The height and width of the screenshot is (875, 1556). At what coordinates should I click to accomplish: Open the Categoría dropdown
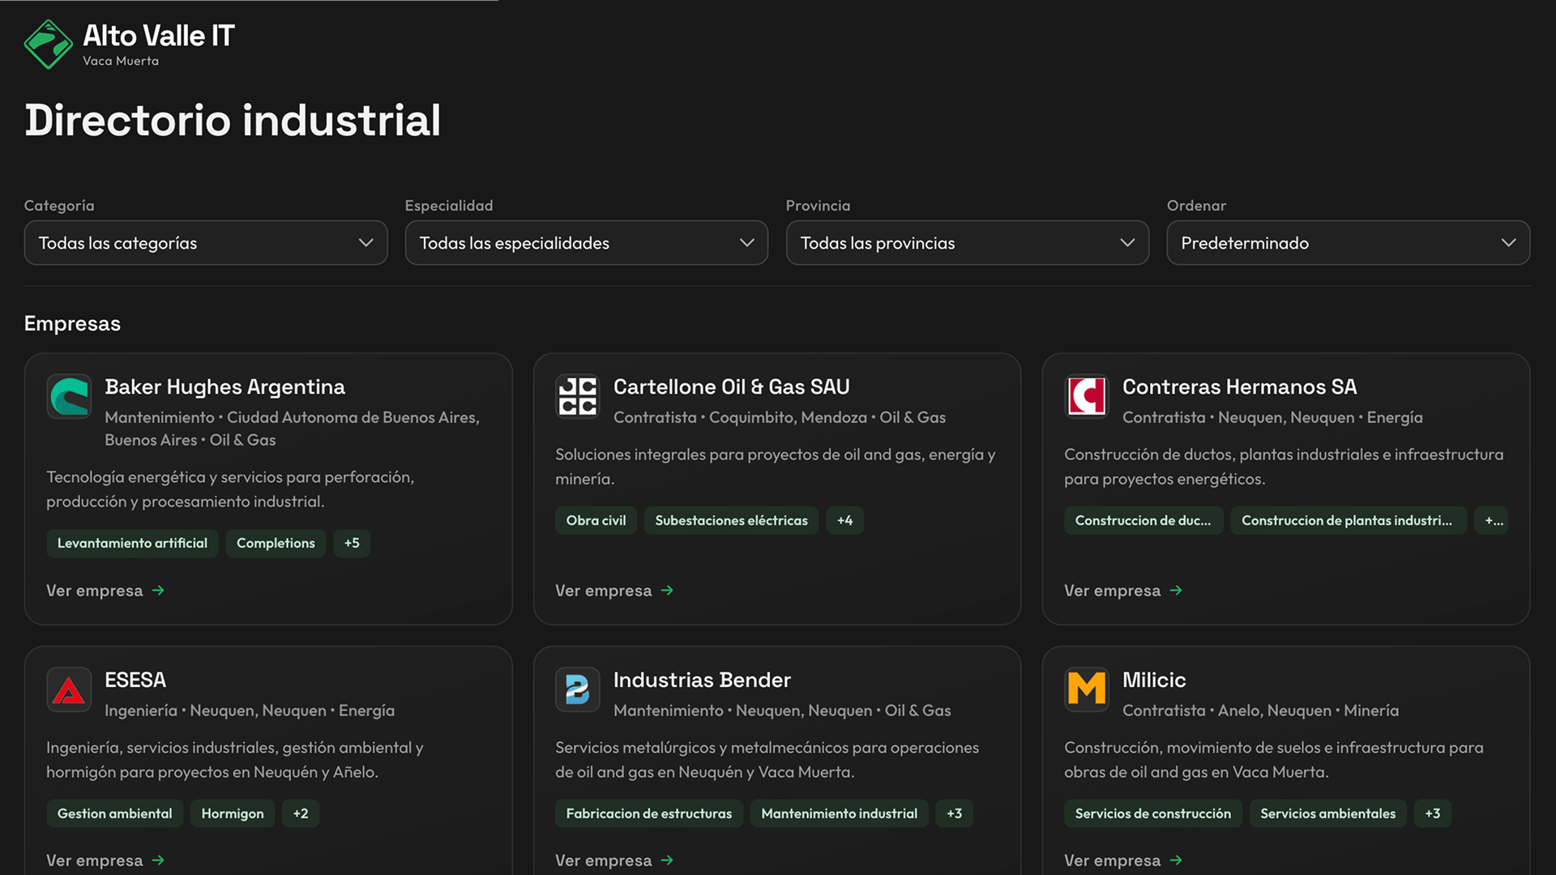[x=206, y=243]
